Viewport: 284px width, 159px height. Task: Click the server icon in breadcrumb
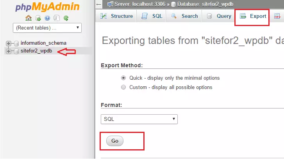[110, 4]
